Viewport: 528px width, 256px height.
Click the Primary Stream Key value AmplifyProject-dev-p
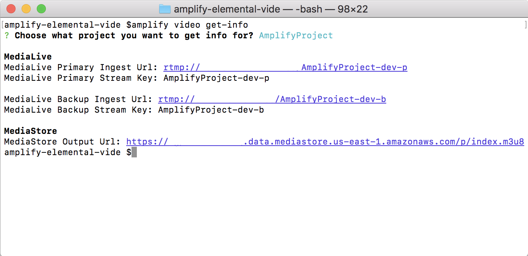click(x=216, y=78)
